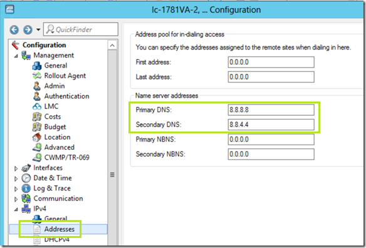Screen dimensions: 366x248
Task: Select Admin in the tree
Action: (55, 86)
